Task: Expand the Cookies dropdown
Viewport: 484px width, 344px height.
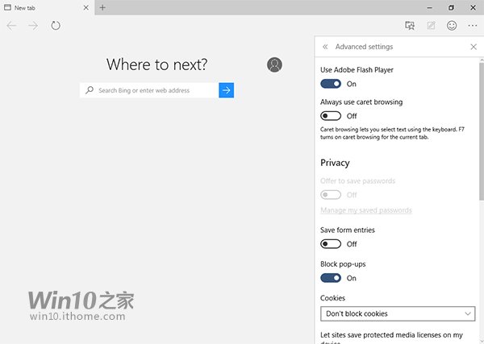Action: [x=398, y=313]
